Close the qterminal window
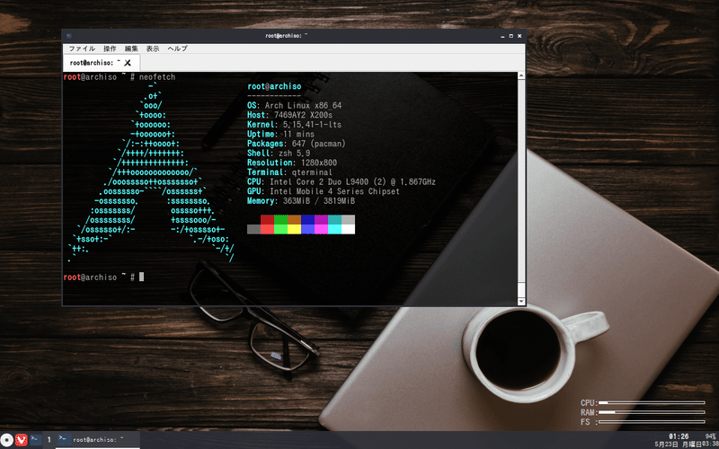The height and width of the screenshot is (449, 719). [x=519, y=36]
